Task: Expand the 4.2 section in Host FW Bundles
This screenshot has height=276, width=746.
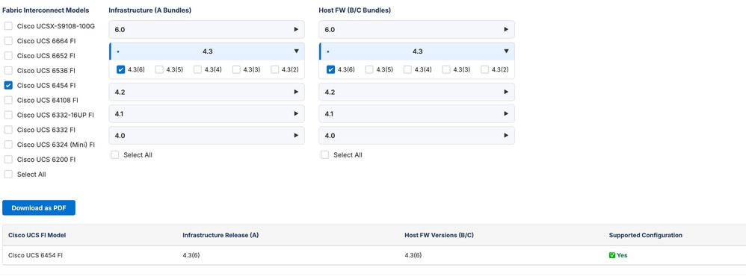Action: [x=417, y=92]
